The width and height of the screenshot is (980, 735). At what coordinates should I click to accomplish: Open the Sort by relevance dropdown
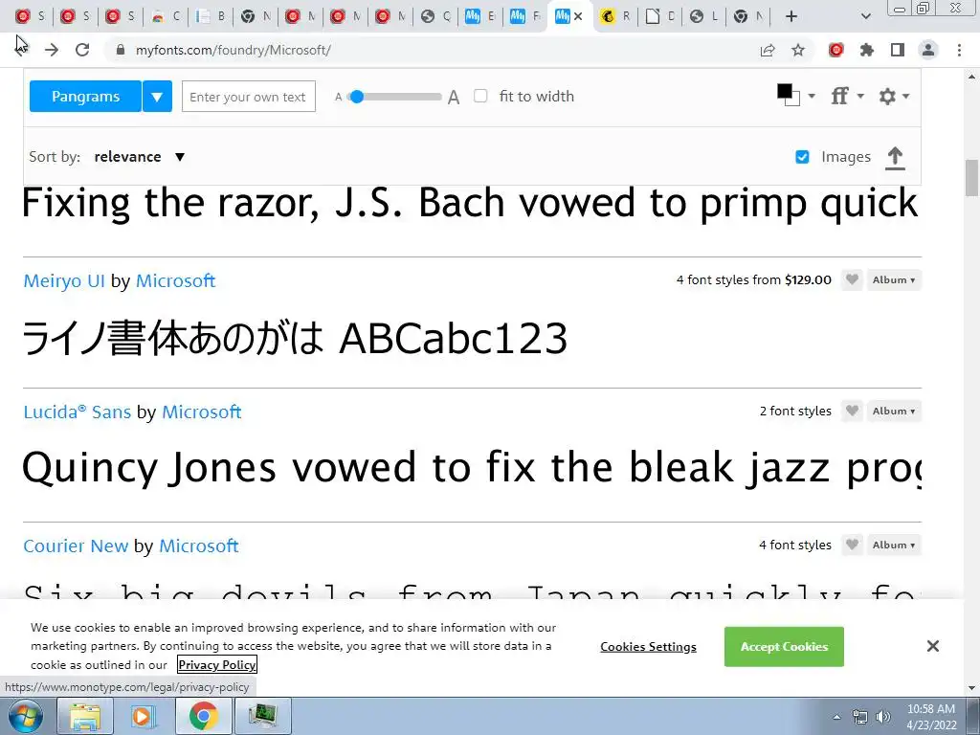140,157
